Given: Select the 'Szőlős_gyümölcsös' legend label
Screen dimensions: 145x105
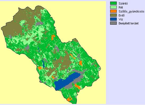Looking at the screenshot, I should pos(132,12).
